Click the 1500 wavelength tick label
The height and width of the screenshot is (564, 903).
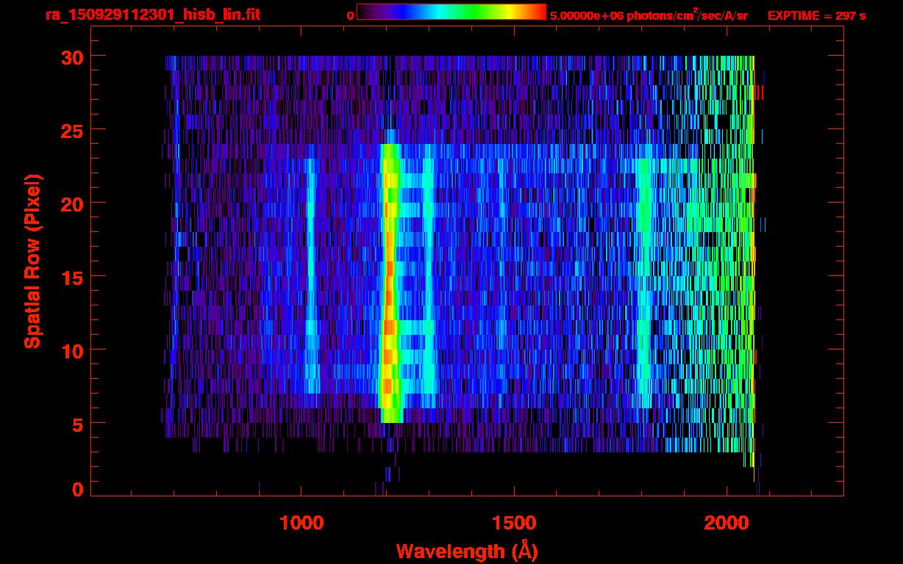pyautogui.click(x=513, y=522)
